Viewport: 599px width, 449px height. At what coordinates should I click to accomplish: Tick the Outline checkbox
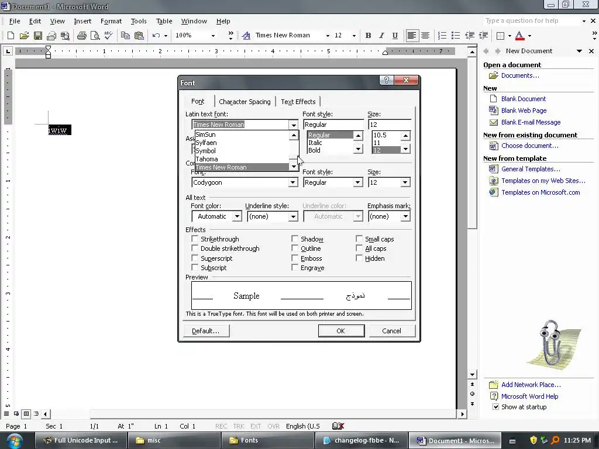pyautogui.click(x=295, y=248)
